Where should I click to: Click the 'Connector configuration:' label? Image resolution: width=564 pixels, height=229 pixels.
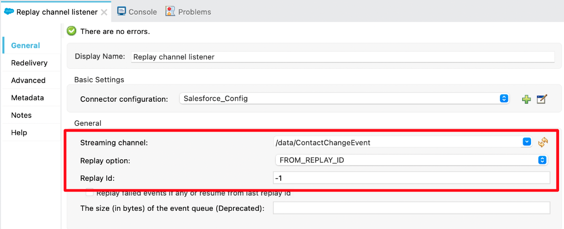pyautogui.click(x=124, y=99)
